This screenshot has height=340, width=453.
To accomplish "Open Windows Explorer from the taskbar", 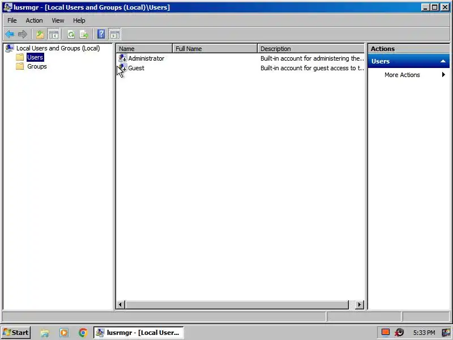I will click(45, 333).
